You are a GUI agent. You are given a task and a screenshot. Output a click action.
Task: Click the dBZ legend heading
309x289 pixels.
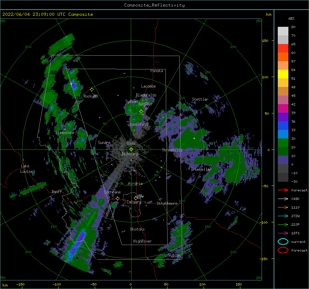tap(291, 19)
